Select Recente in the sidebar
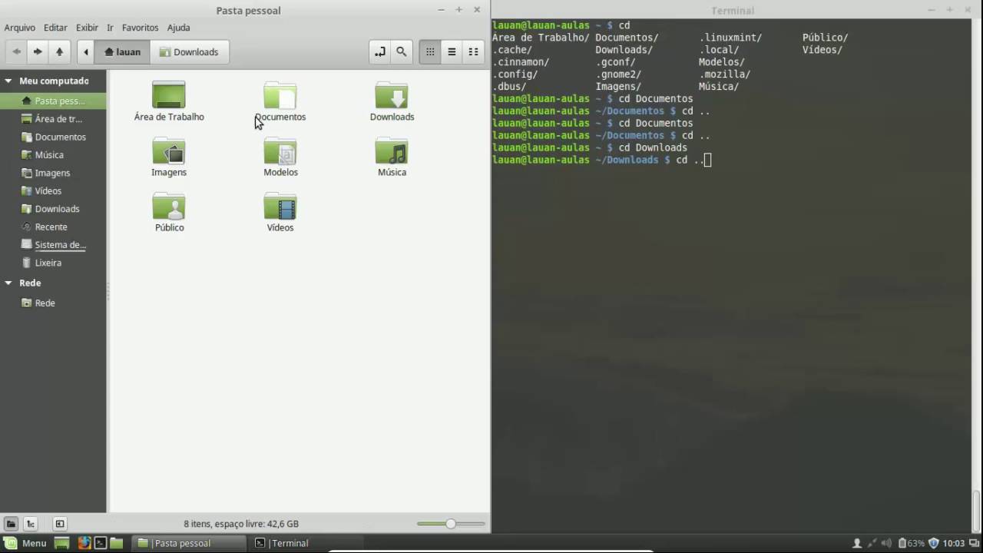The image size is (983, 553). tap(51, 227)
